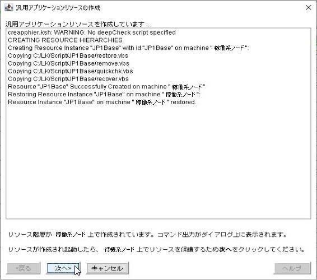Select the quickchk.vbs copying log line
Viewport: 317px width, 280px height.
click(x=71, y=71)
